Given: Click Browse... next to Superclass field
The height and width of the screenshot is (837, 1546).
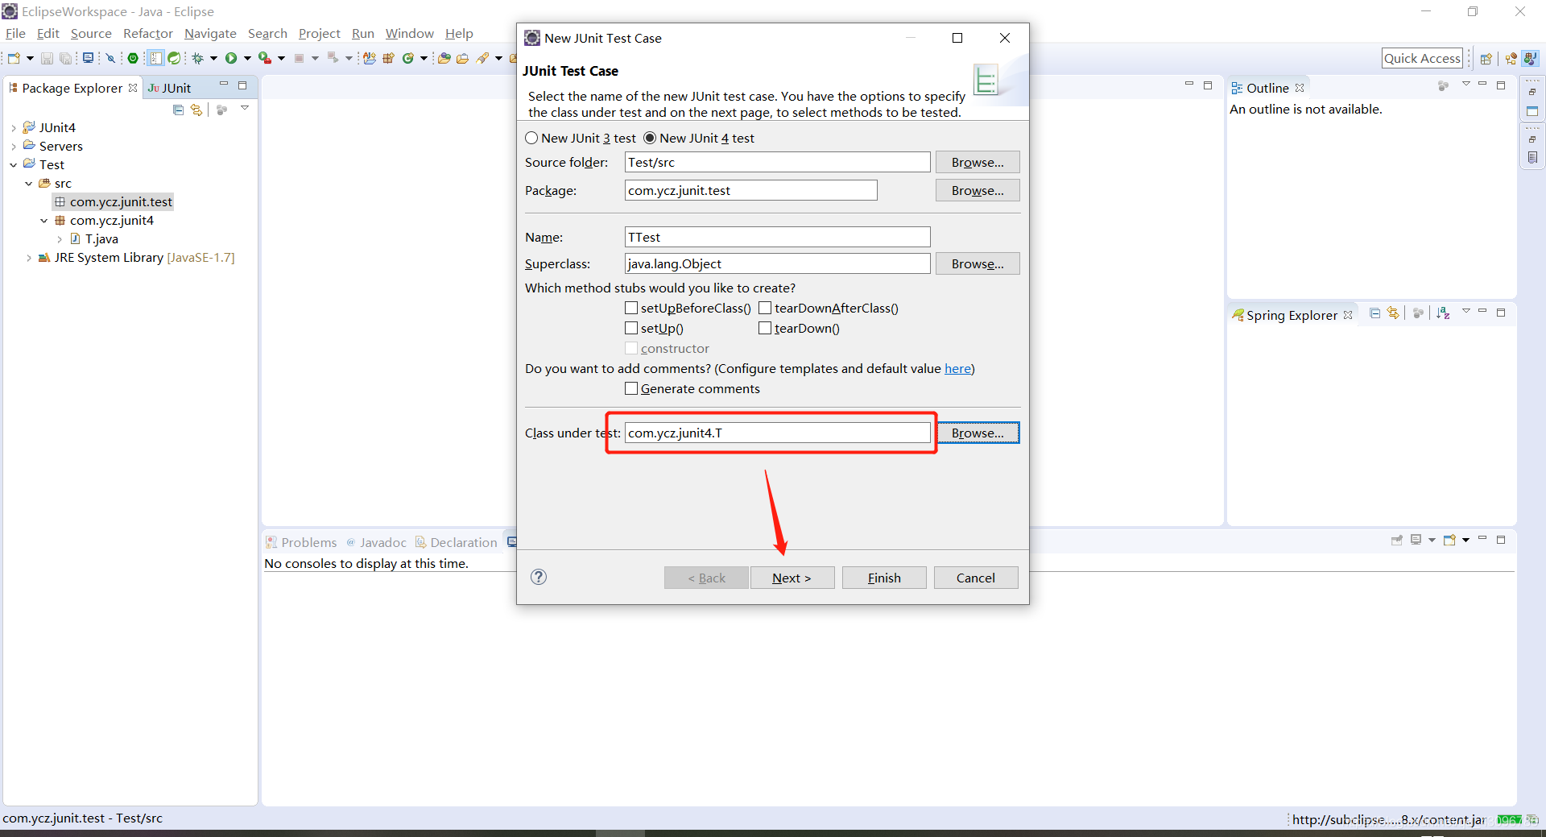Looking at the screenshot, I should (x=978, y=263).
